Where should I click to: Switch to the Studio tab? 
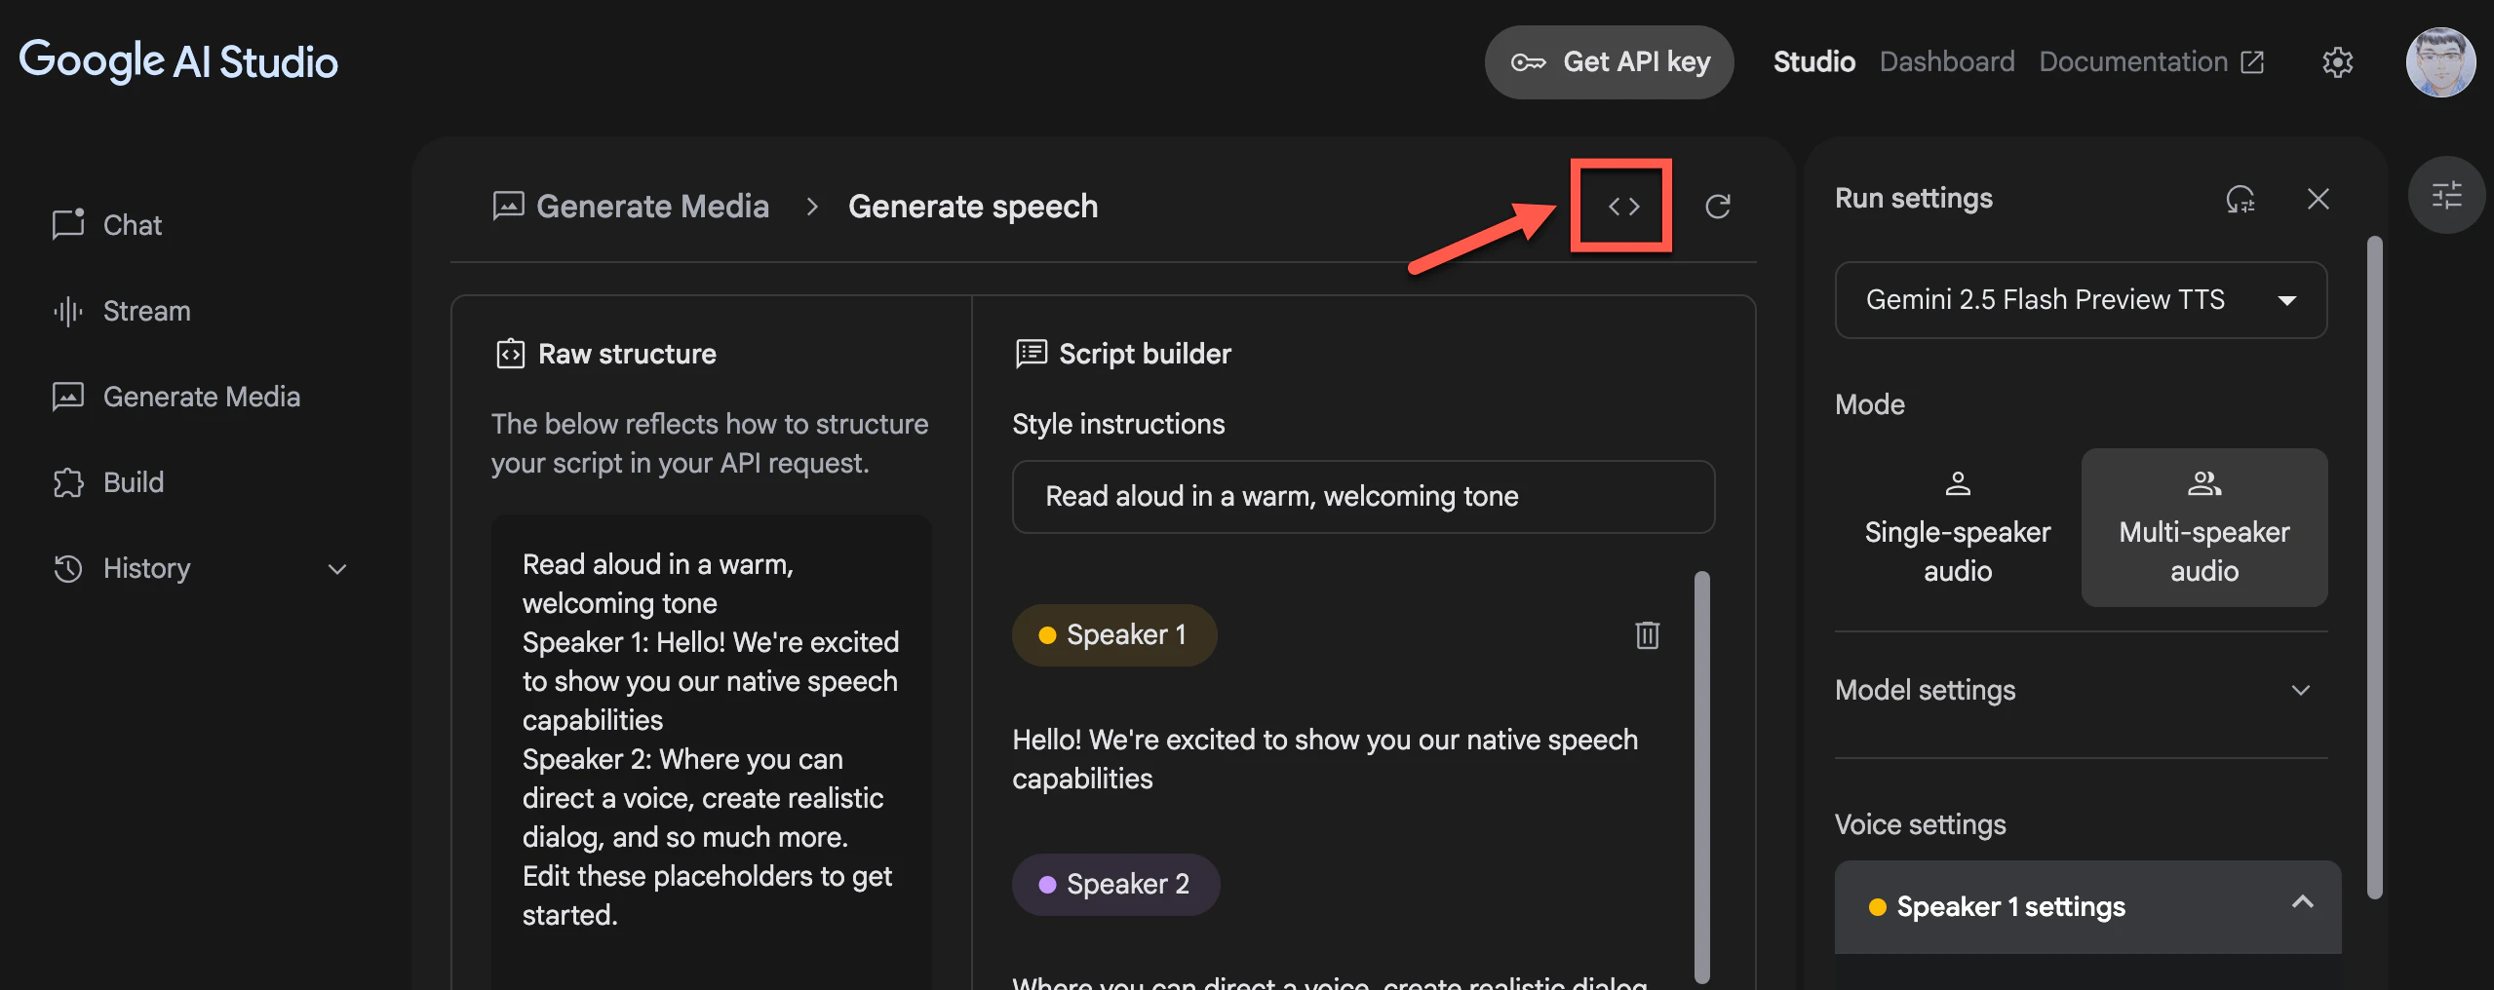click(x=1814, y=62)
